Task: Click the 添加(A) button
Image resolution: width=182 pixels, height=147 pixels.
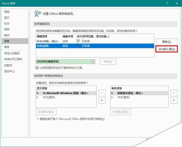Action: pyautogui.click(x=108, y=62)
